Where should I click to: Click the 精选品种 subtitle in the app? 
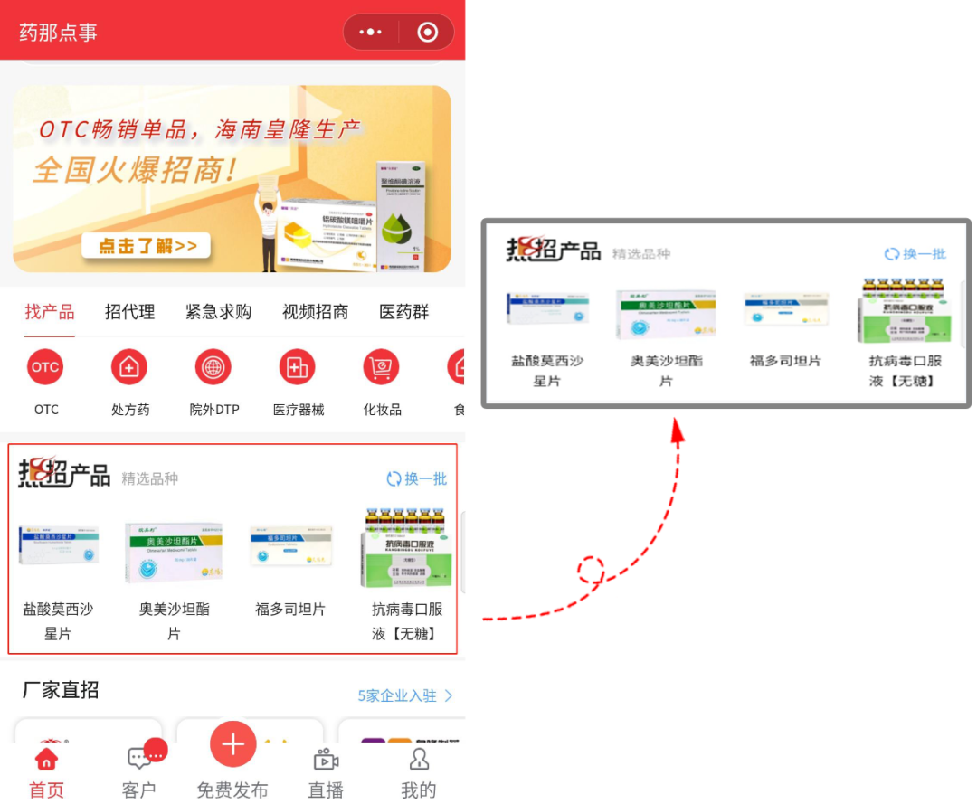[149, 478]
